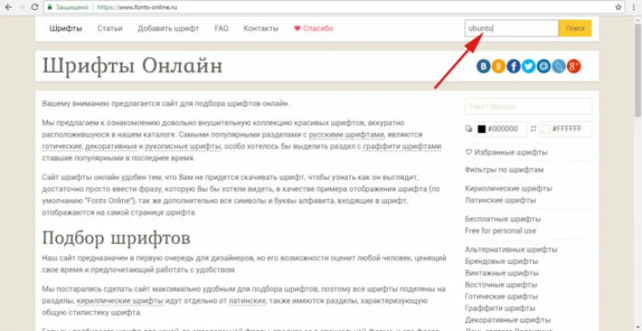Open Фильтры по шрифтам link
The width and height of the screenshot is (642, 331).
[x=504, y=170]
